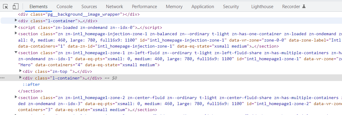Viewport: 342px width, 115px height.
Task: Select the pg__background__image_wrapper div
Action: point(79,14)
